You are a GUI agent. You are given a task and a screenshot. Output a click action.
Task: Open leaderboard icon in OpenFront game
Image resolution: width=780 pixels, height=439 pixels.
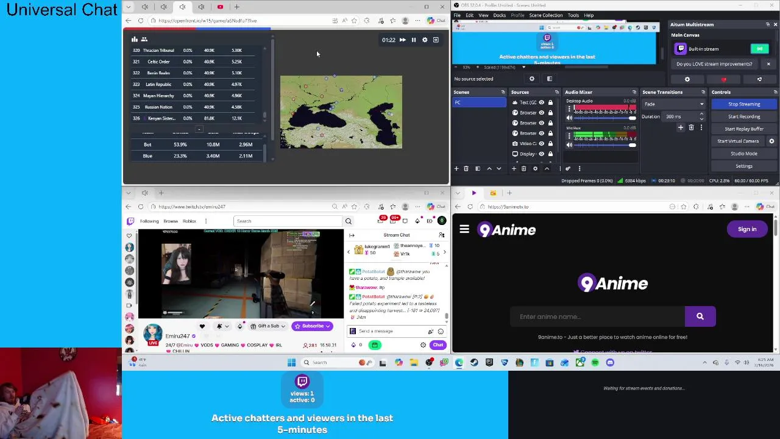tap(135, 40)
